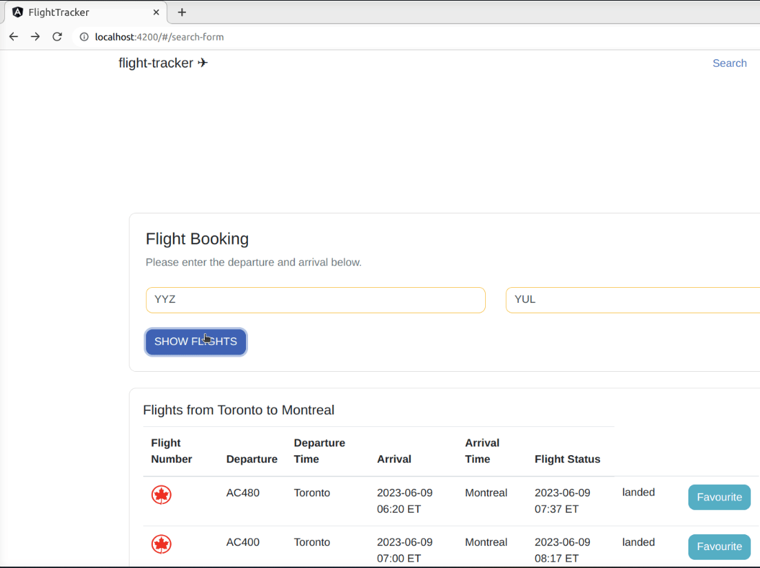Click the Angular favicon on the tab
Screen dimensions: 760x568
pos(18,12)
